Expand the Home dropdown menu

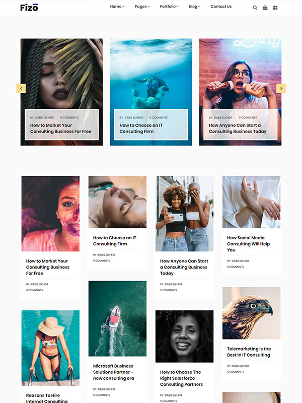117,7
